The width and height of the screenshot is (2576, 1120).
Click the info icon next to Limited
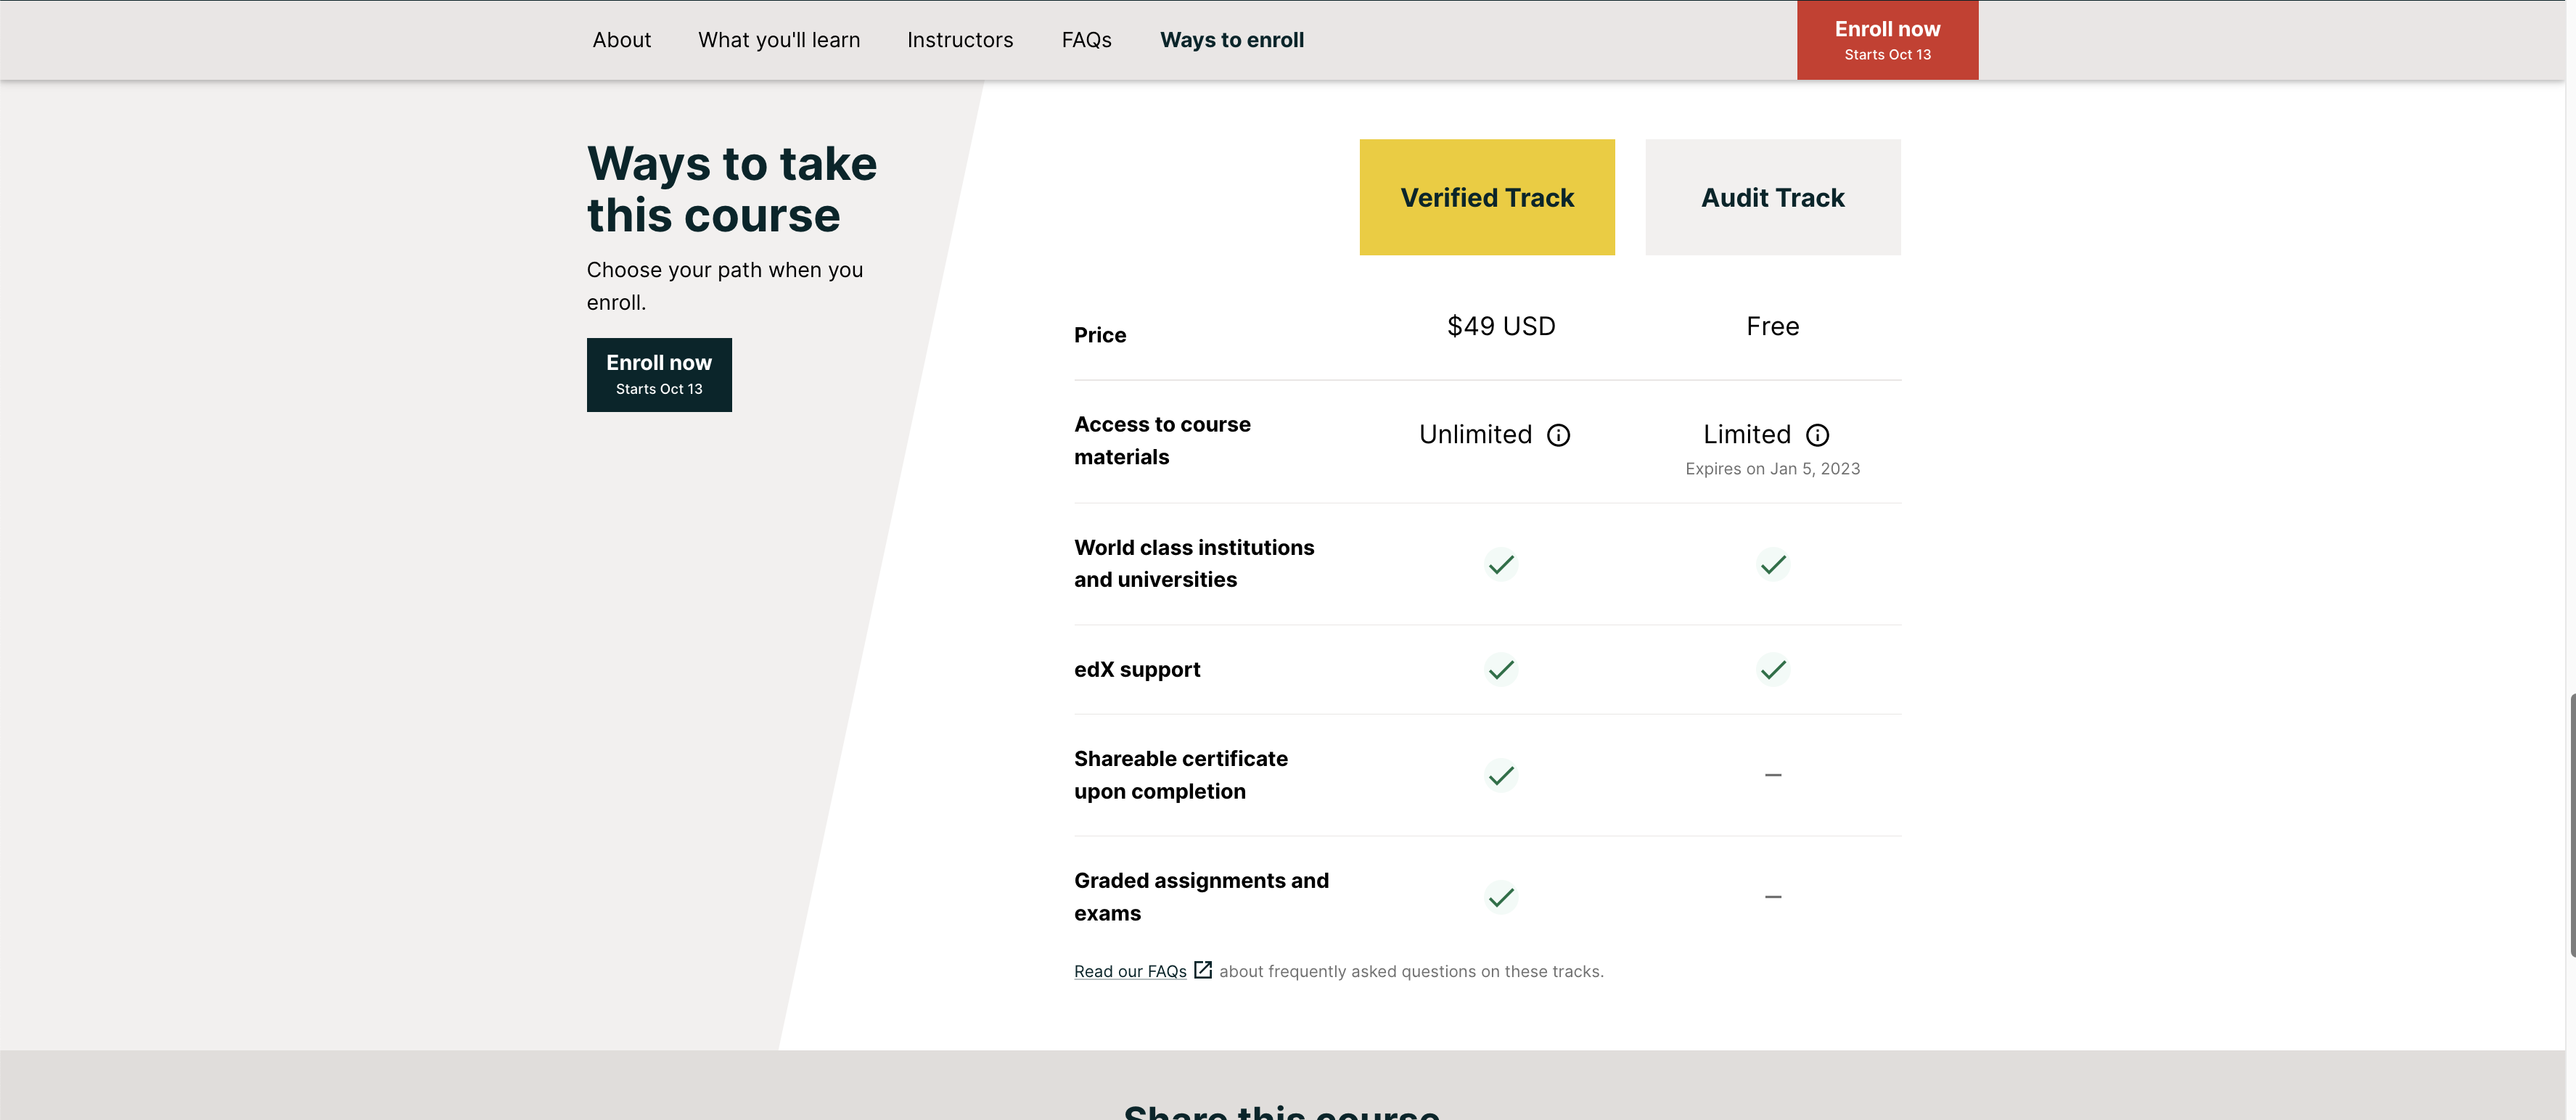click(x=1817, y=435)
